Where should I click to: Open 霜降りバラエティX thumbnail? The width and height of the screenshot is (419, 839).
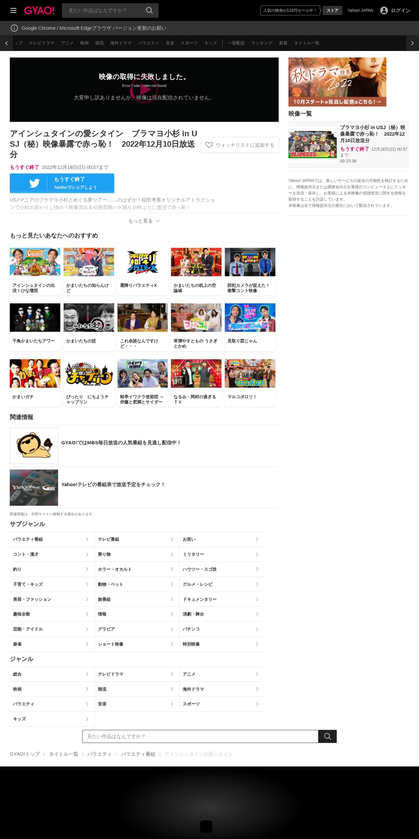[143, 262]
